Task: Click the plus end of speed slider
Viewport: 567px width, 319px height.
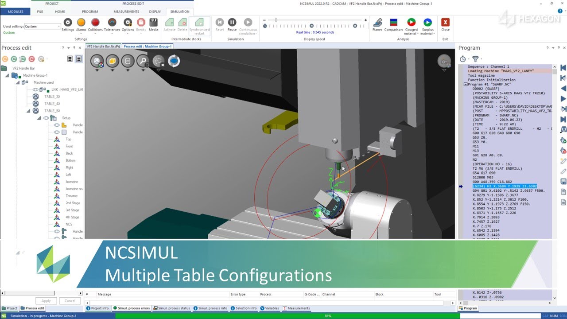Action: [x=365, y=20]
